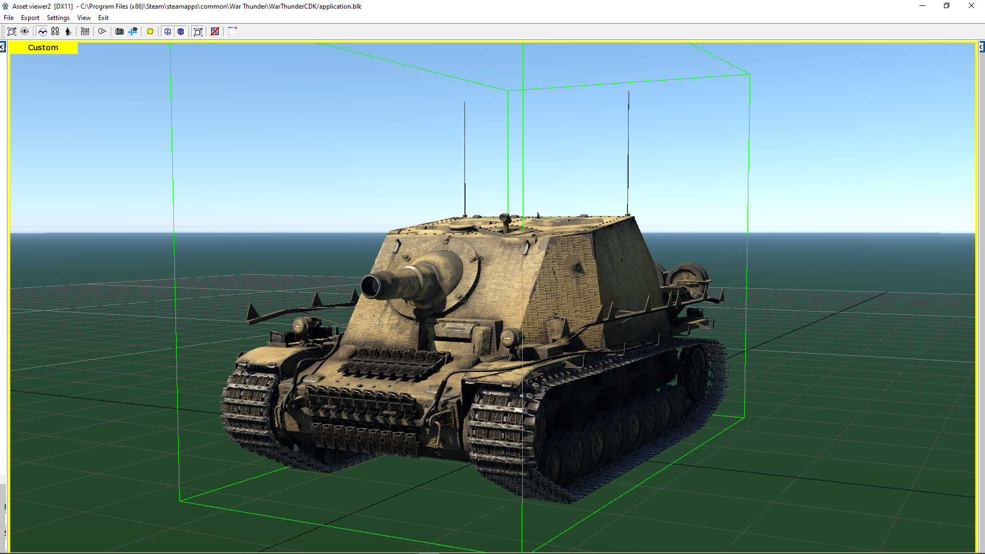The height and width of the screenshot is (554, 985).
Task: Click the eye icon in toolbar
Action: 24,31
